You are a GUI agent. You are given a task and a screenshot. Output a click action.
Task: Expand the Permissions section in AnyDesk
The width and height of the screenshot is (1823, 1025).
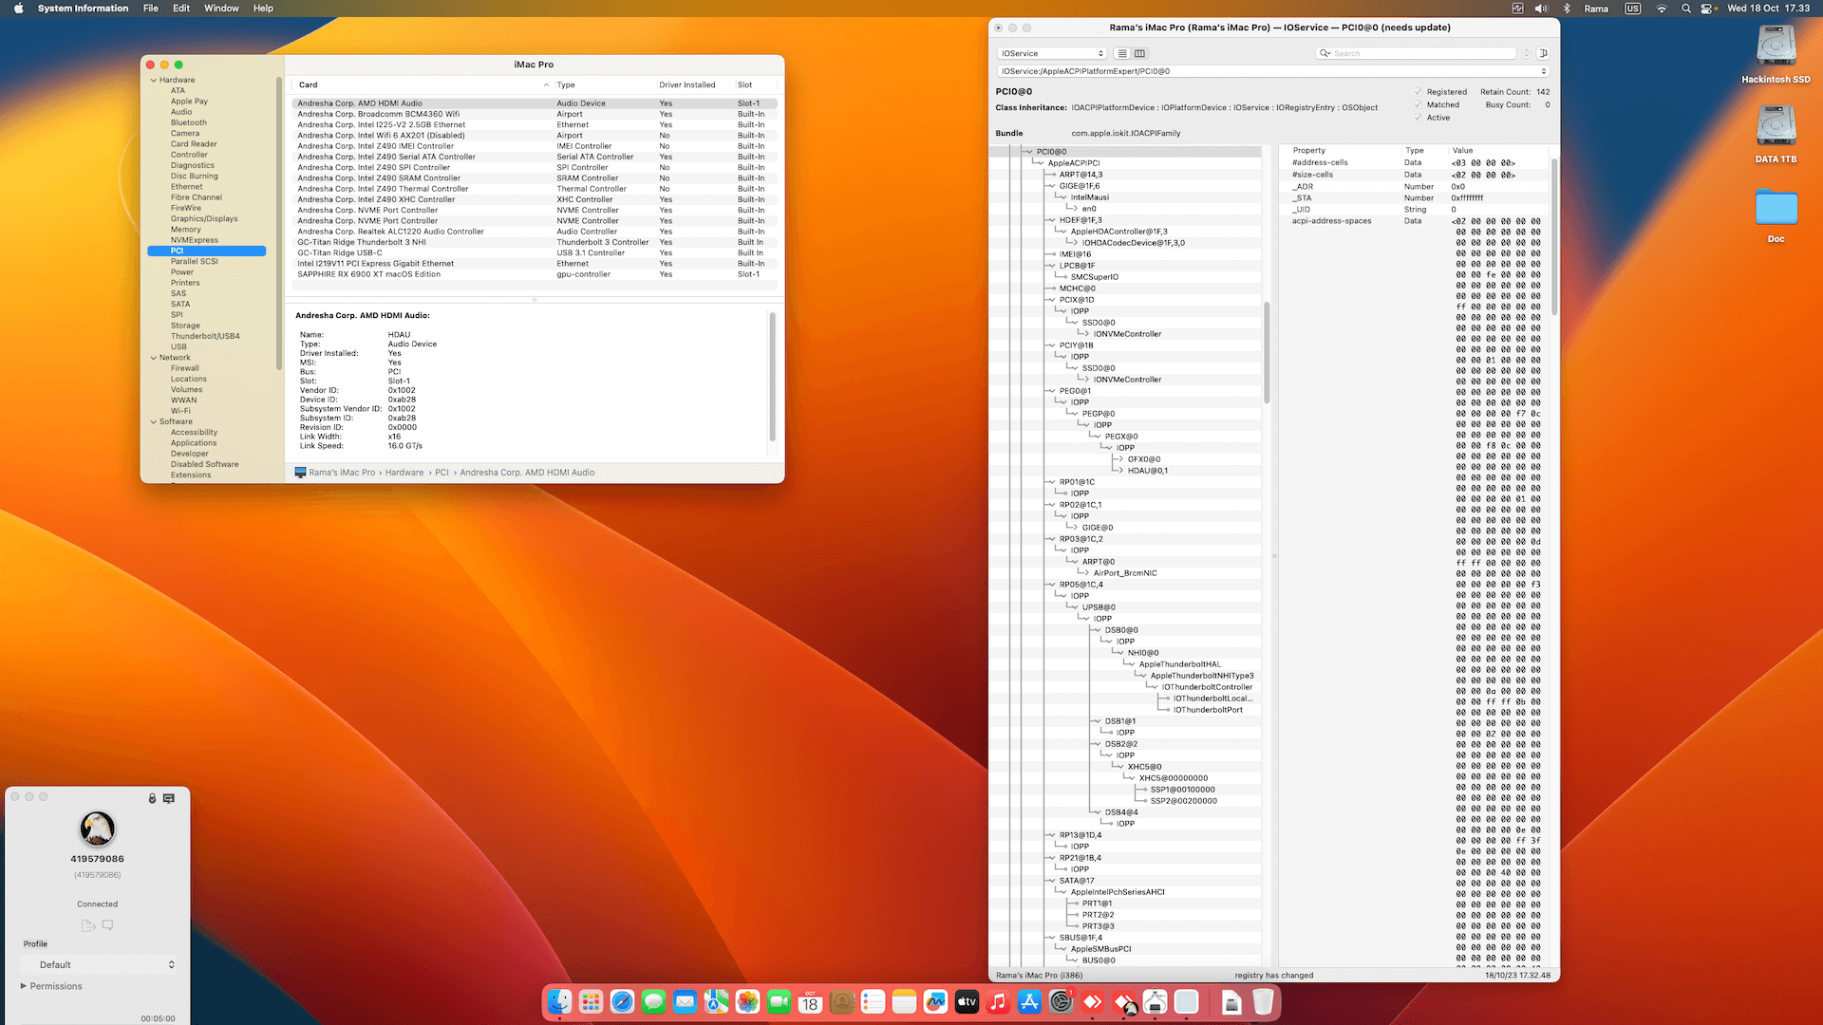coord(24,986)
